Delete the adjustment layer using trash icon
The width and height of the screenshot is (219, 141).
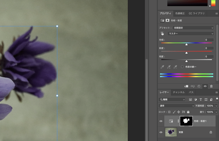[x=211, y=86]
